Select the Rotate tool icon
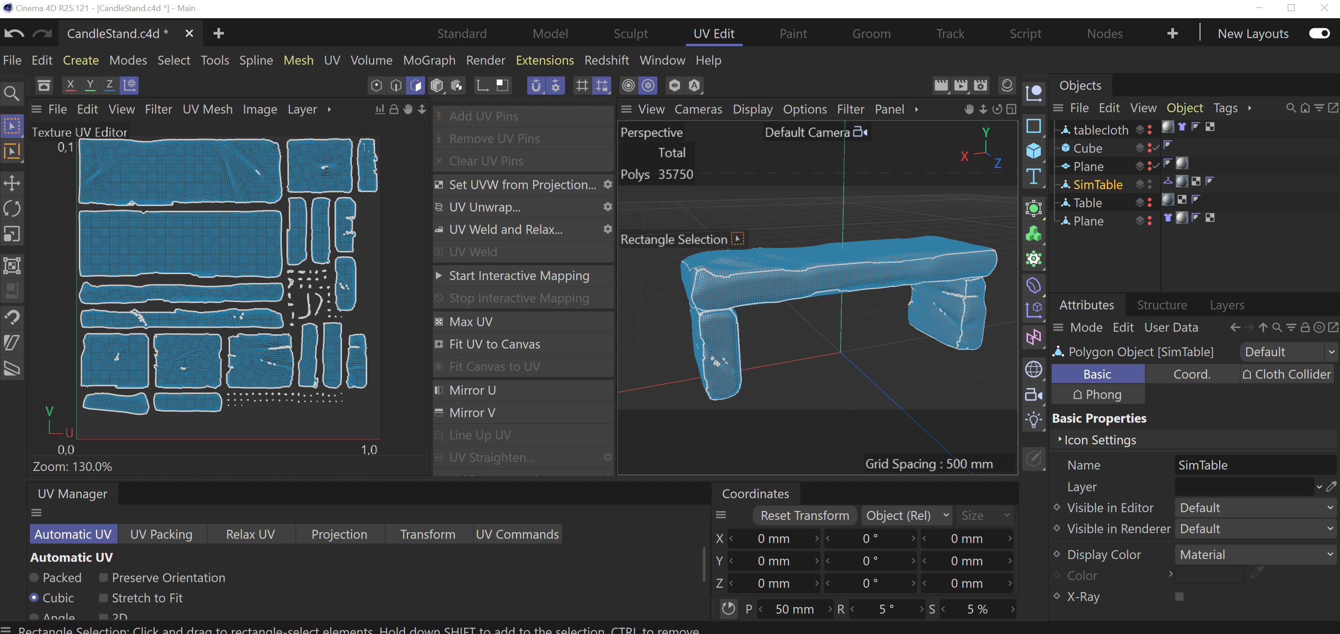 [x=12, y=209]
